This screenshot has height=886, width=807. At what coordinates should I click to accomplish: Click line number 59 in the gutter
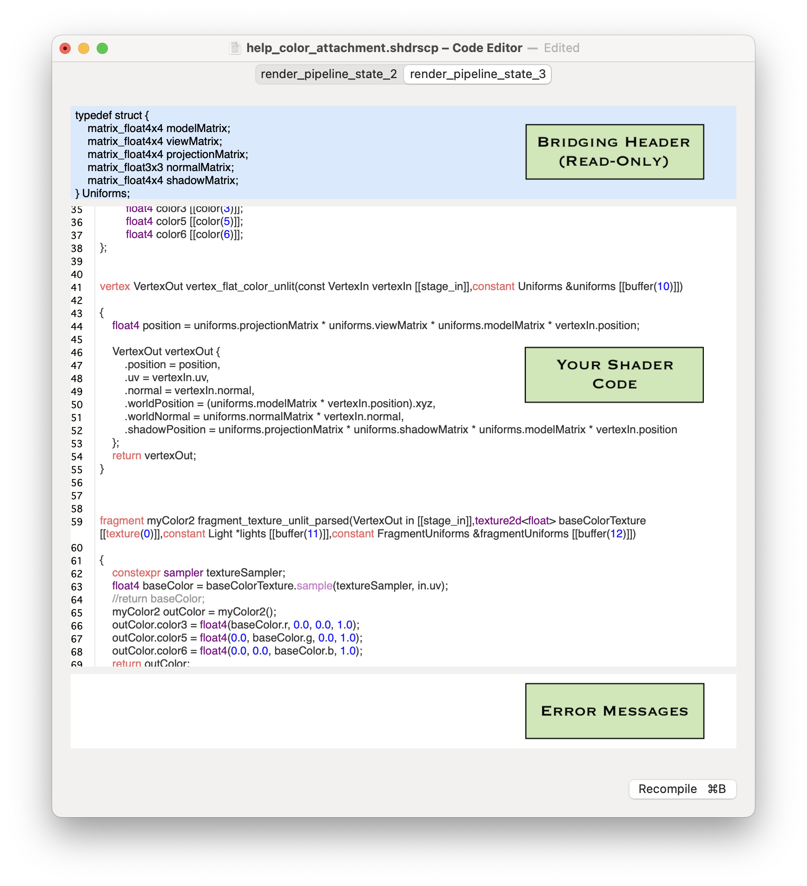click(x=77, y=522)
